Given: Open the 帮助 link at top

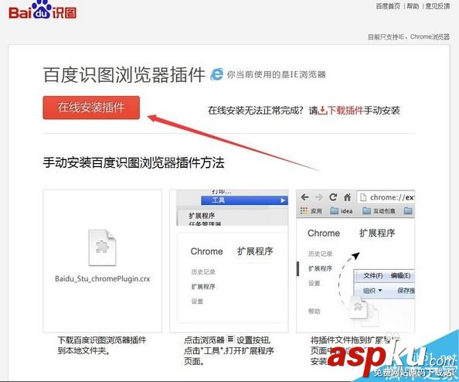Looking at the screenshot, I should pos(413,6).
